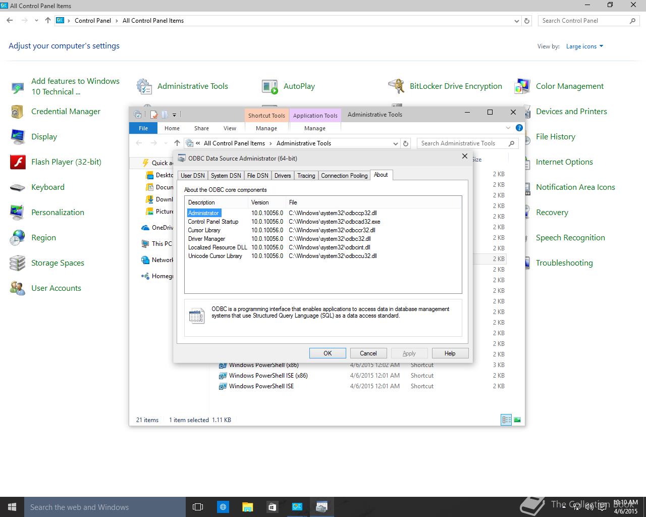Open the Color Management icon
This screenshot has height=517, width=646.
click(559, 86)
